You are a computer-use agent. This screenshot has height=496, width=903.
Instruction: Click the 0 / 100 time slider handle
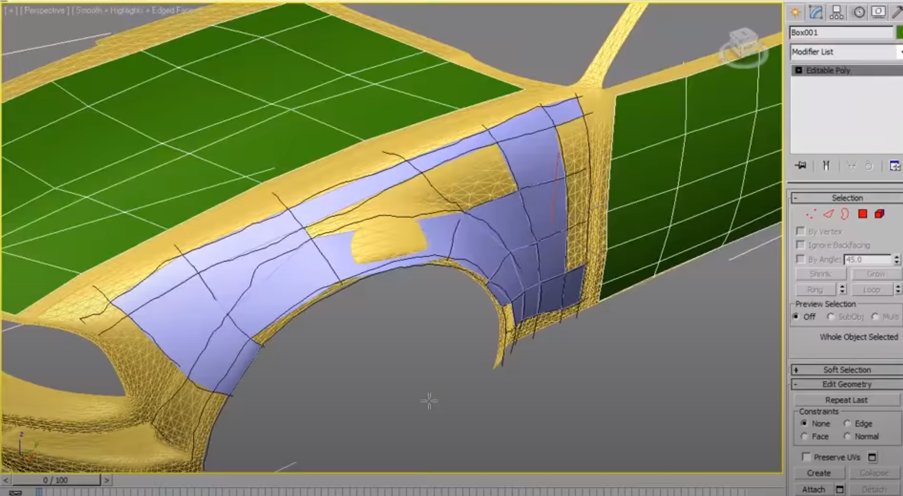click(55, 480)
